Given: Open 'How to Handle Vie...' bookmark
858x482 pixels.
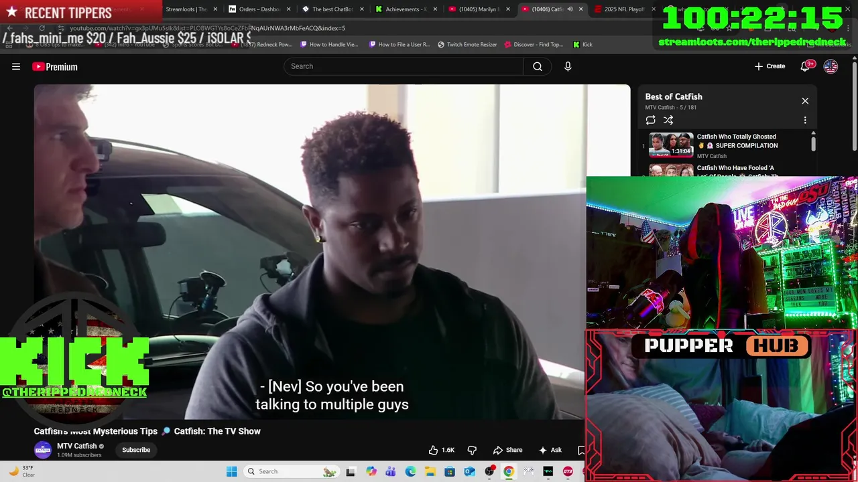Looking at the screenshot, I should 329,44.
